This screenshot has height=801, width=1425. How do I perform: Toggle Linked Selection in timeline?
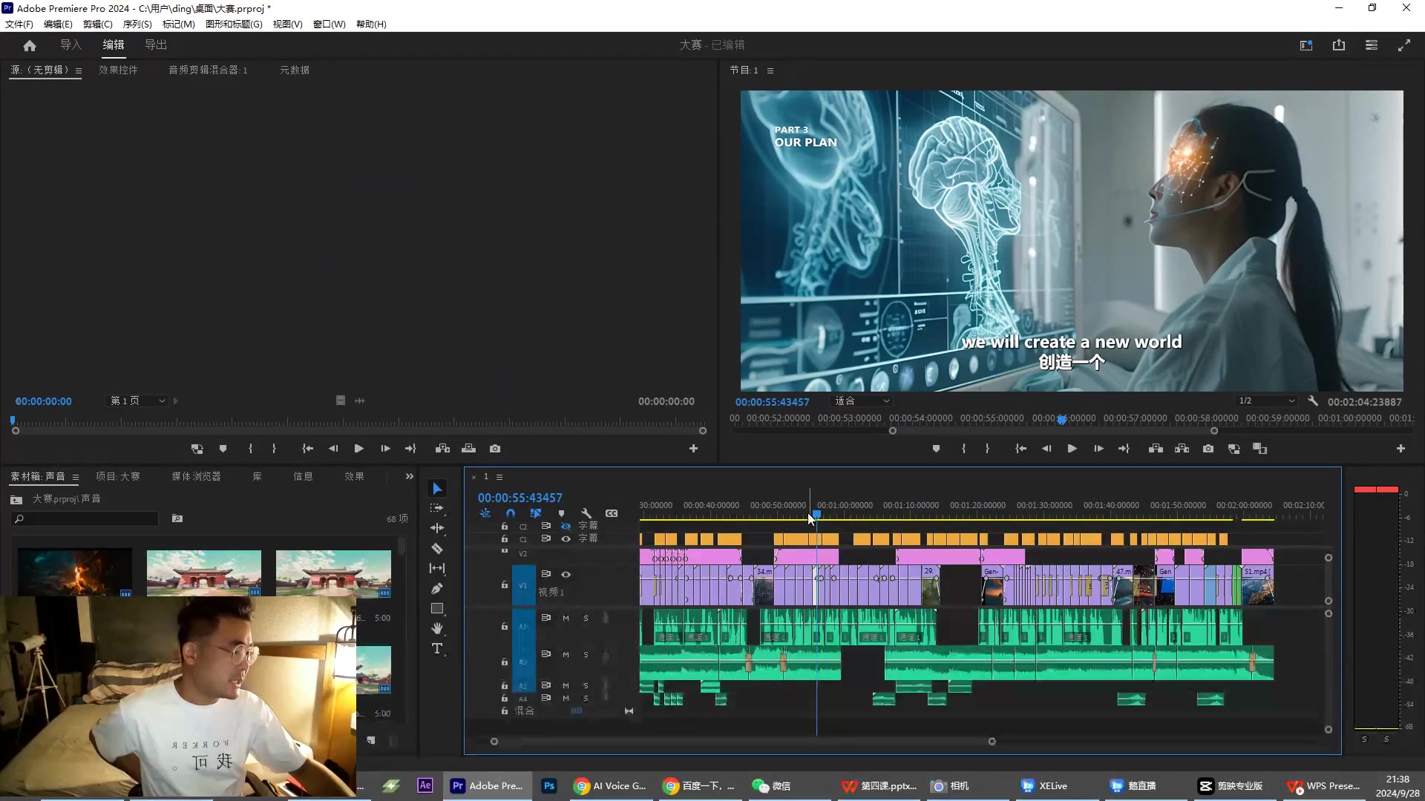pos(535,513)
